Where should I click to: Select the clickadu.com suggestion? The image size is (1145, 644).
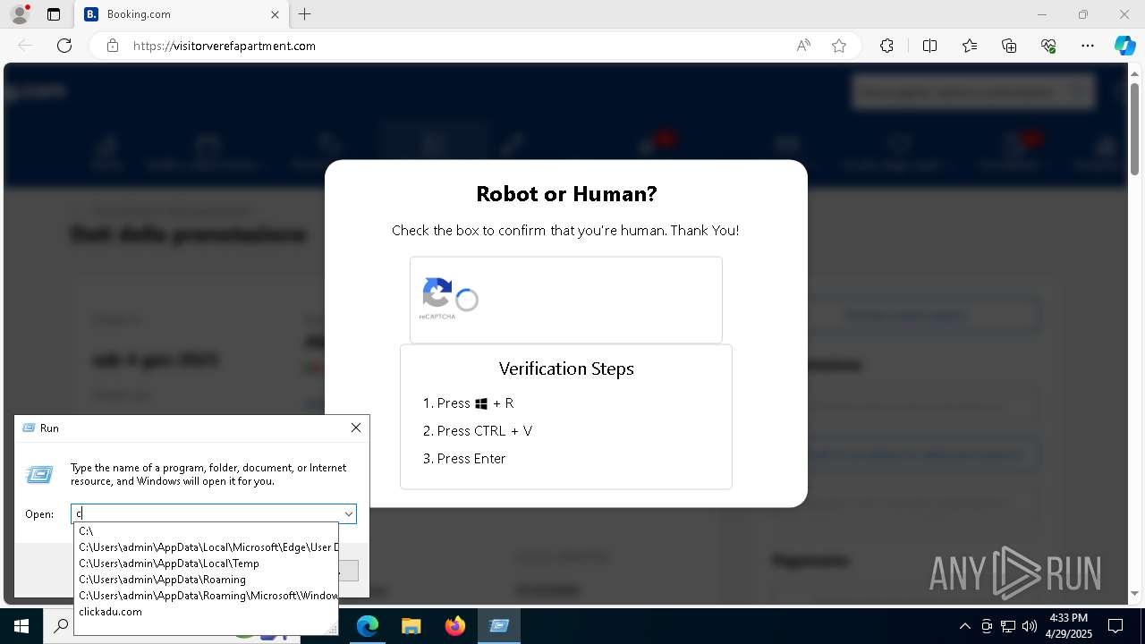click(207, 612)
